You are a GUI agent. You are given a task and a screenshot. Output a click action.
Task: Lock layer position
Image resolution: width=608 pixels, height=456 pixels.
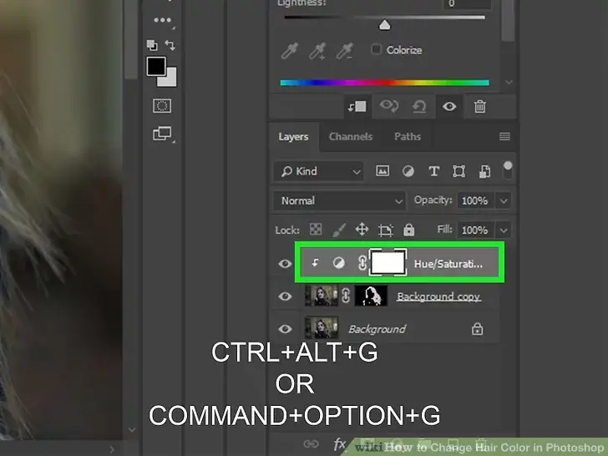click(362, 230)
